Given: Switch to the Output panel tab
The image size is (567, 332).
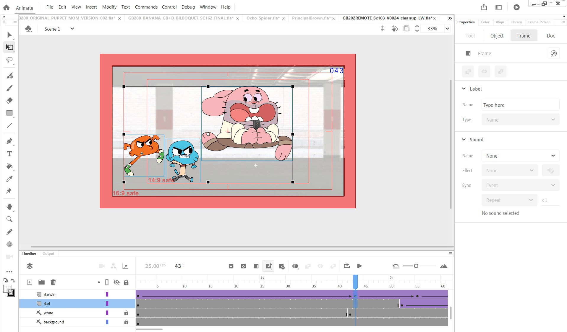Looking at the screenshot, I should pyautogui.click(x=48, y=253).
